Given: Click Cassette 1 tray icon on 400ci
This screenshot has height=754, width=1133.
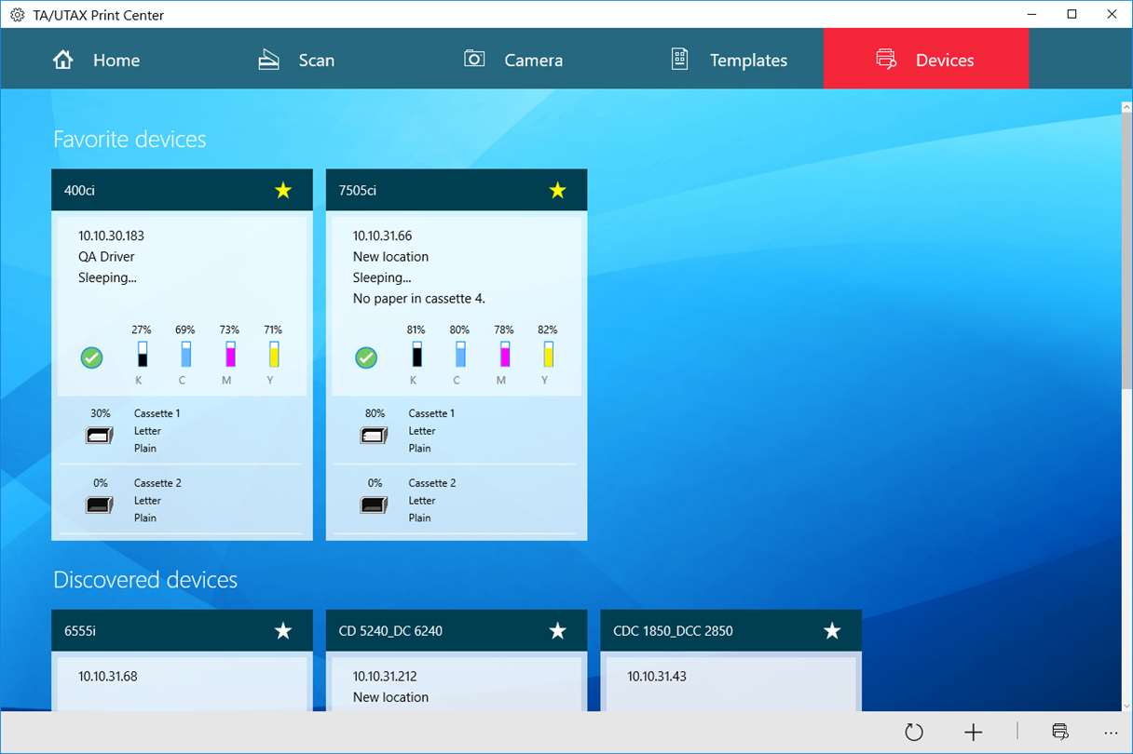Looking at the screenshot, I should 100,435.
